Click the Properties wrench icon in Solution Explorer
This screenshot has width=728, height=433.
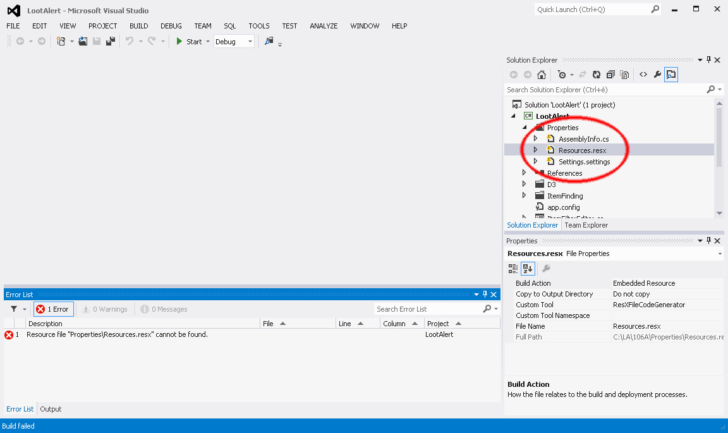click(657, 75)
